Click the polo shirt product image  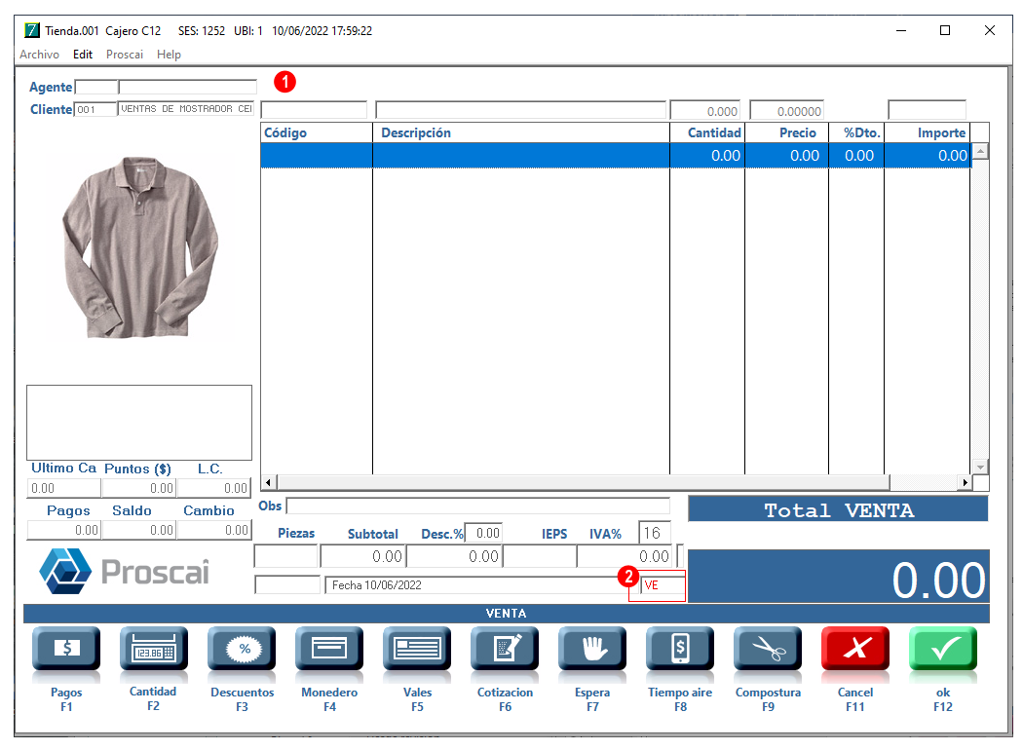[140, 247]
